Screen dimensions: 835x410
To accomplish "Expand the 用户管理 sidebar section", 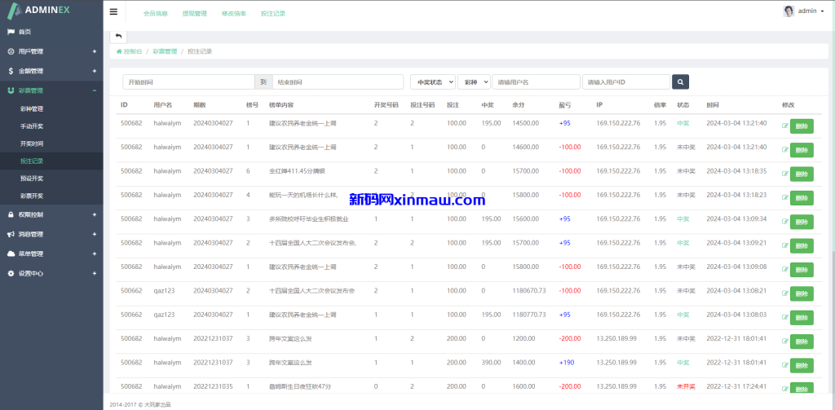I will (51, 51).
